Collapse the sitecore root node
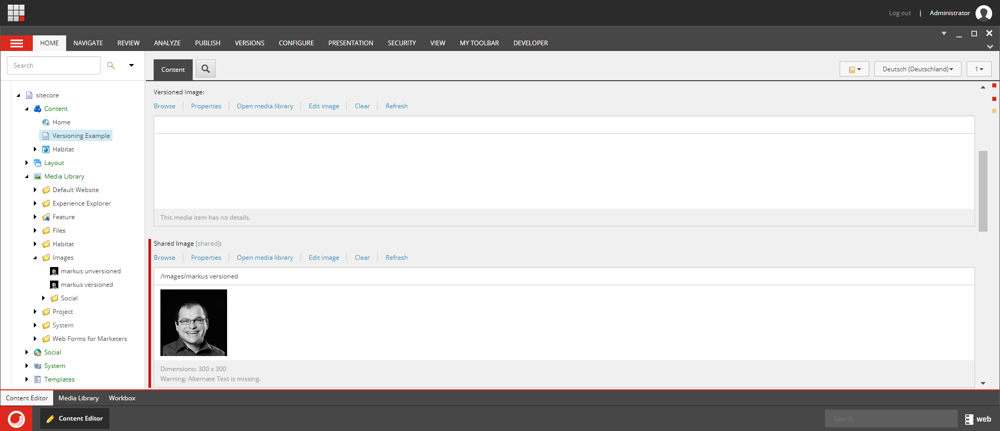Viewport: 1000px width, 431px height. [19, 95]
